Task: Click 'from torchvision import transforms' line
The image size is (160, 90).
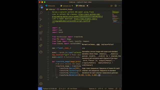Action: point(67,37)
